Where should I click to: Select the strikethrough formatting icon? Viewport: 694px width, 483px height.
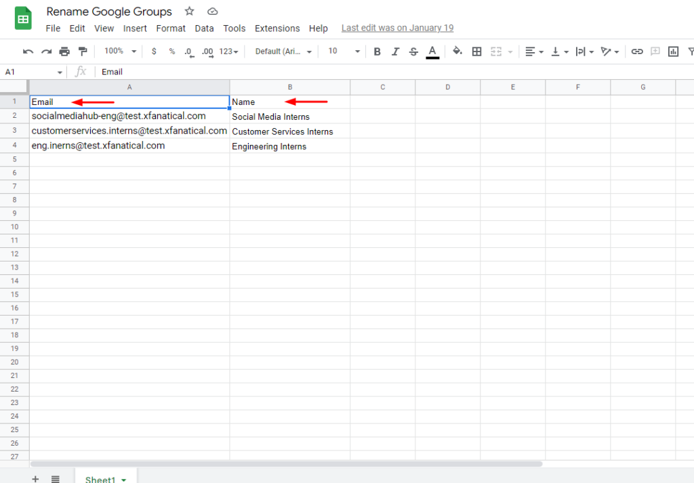414,51
